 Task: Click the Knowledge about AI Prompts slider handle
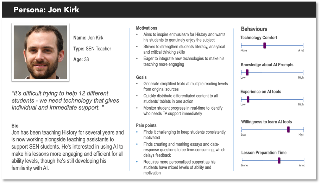click(247, 72)
